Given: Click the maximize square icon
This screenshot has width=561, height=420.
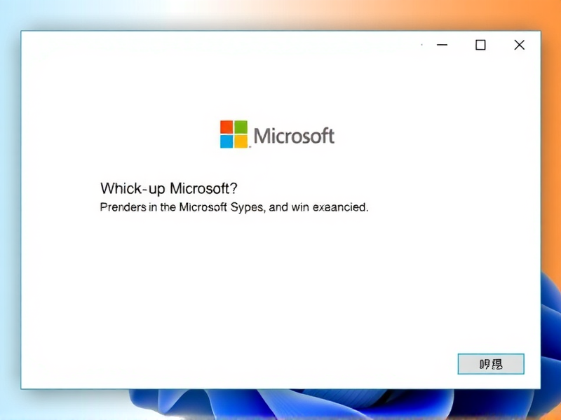Looking at the screenshot, I should click(480, 44).
